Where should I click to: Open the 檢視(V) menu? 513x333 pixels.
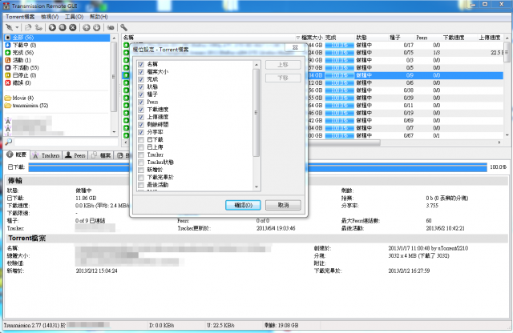[50, 17]
